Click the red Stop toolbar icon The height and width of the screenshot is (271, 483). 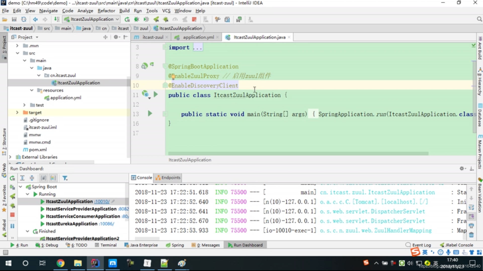[194, 19]
